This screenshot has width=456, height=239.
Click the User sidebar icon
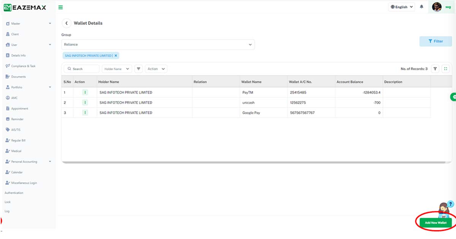[x=8, y=45]
